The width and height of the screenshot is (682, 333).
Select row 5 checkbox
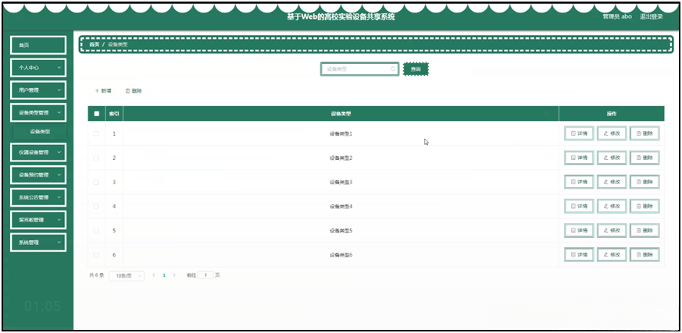click(x=96, y=231)
